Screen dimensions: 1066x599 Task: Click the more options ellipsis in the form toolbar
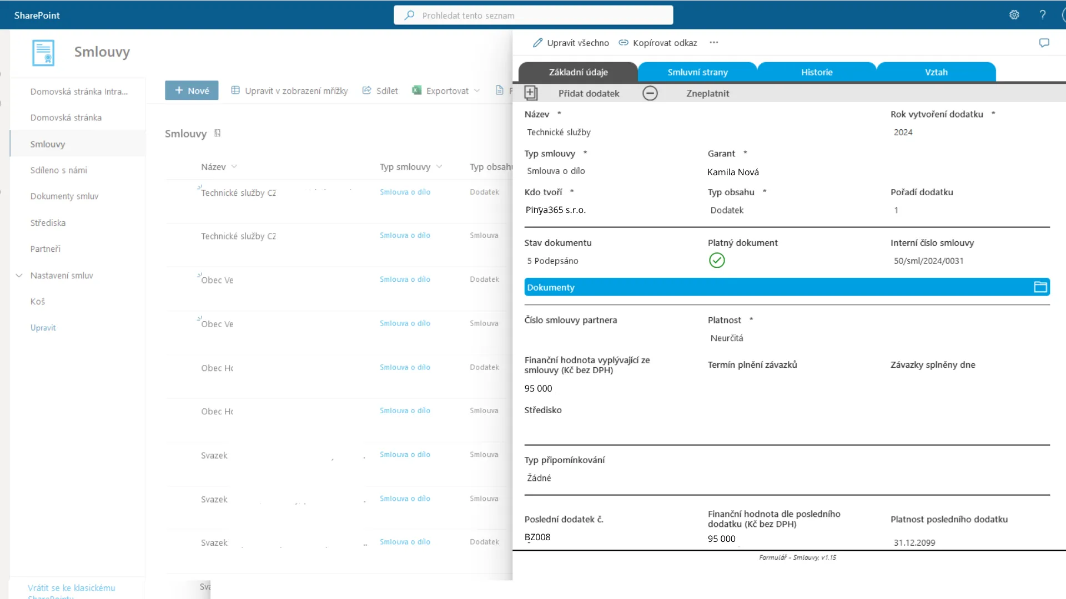coord(714,43)
